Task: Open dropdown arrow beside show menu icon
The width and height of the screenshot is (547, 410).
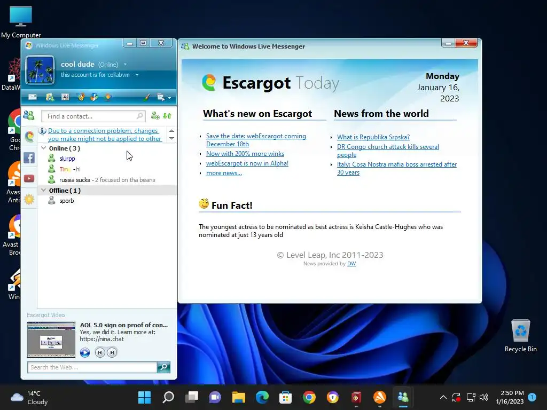Action: [169, 98]
